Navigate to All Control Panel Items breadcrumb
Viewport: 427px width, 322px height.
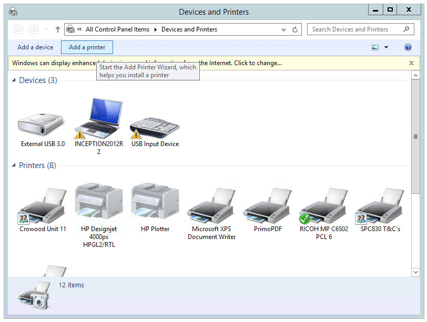point(117,29)
